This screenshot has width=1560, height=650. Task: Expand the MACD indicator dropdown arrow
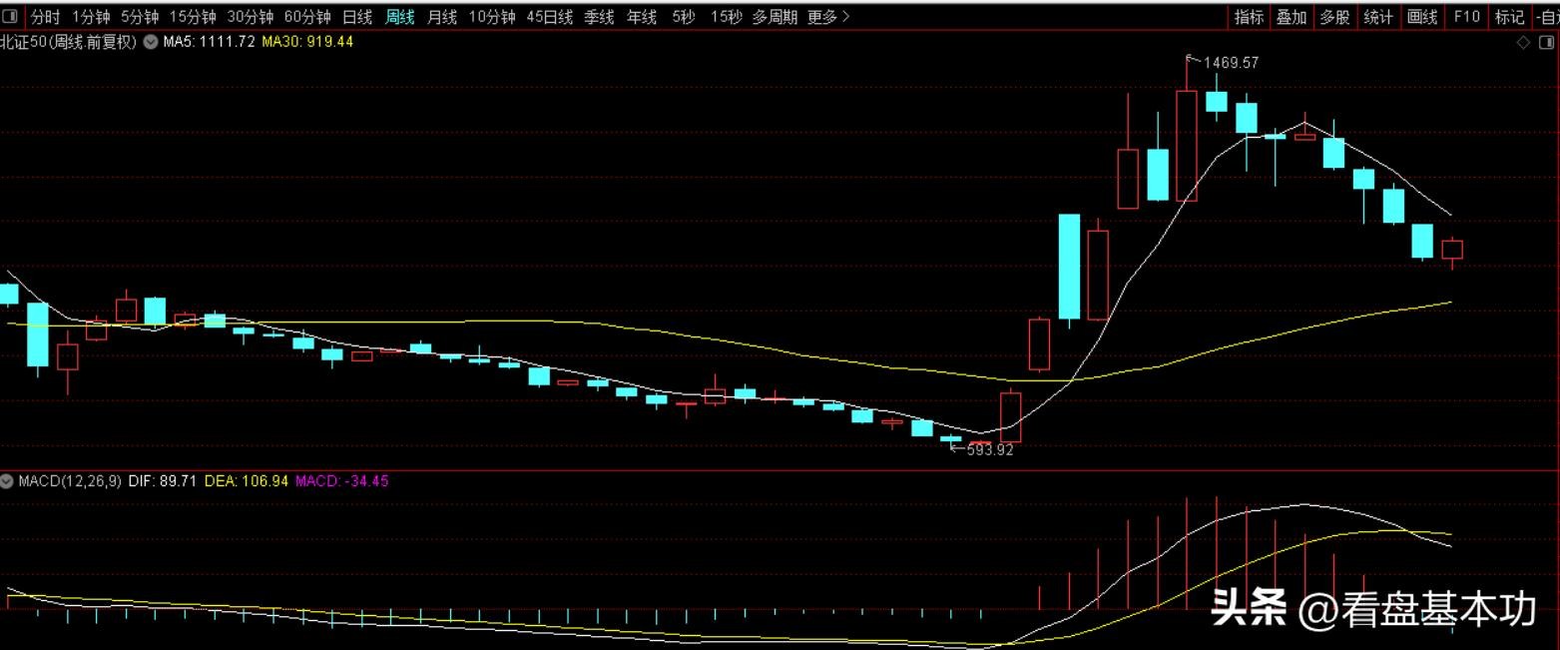coord(8,481)
